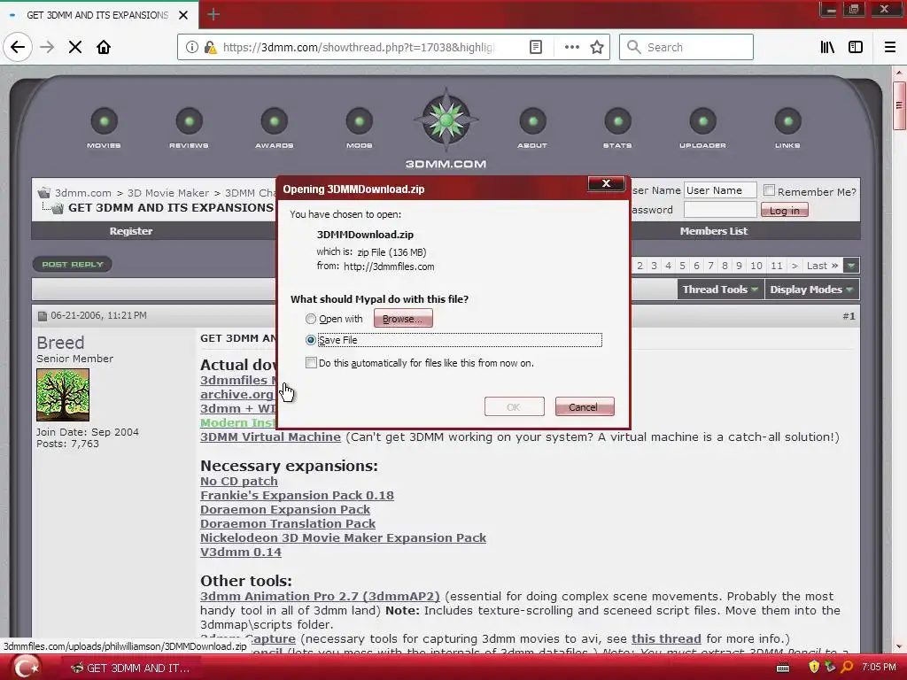Open the Doraemon Translation Pack link

point(288,524)
